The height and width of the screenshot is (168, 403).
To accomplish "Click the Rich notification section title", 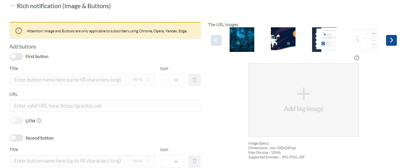I will point(64,6).
